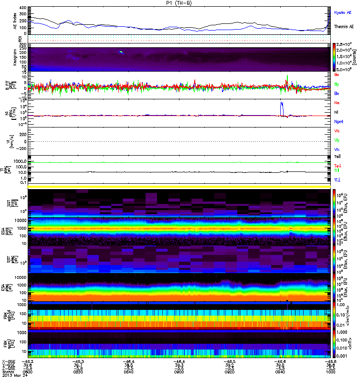Click the Keogram axis label
358x382 pixels.
pyautogui.click(x=15, y=57)
